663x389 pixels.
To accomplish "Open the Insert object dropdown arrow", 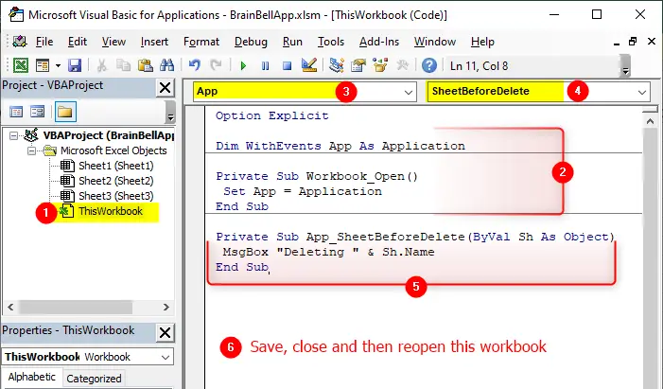I will pyautogui.click(x=58, y=65).
